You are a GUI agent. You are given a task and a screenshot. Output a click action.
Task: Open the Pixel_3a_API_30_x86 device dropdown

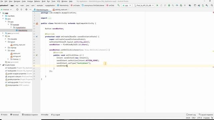[x=144, y=5]
